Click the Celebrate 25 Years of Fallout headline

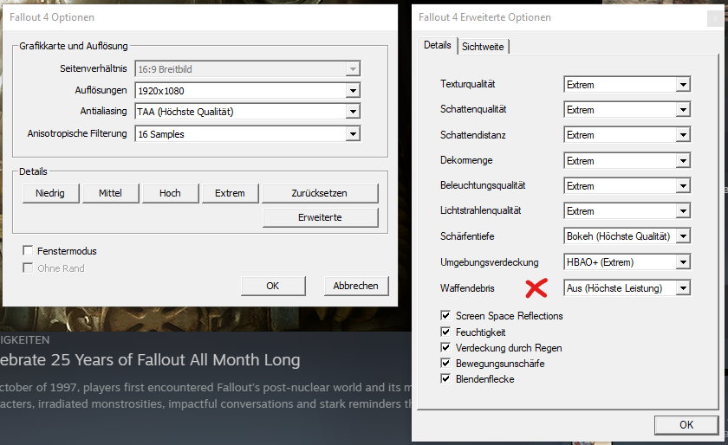point(150,359)
